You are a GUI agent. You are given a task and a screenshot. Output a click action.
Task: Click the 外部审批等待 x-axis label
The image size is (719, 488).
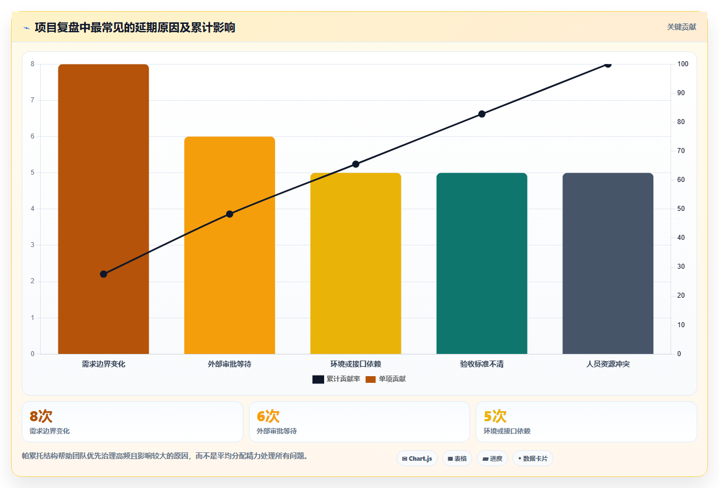tap(229, 364)
